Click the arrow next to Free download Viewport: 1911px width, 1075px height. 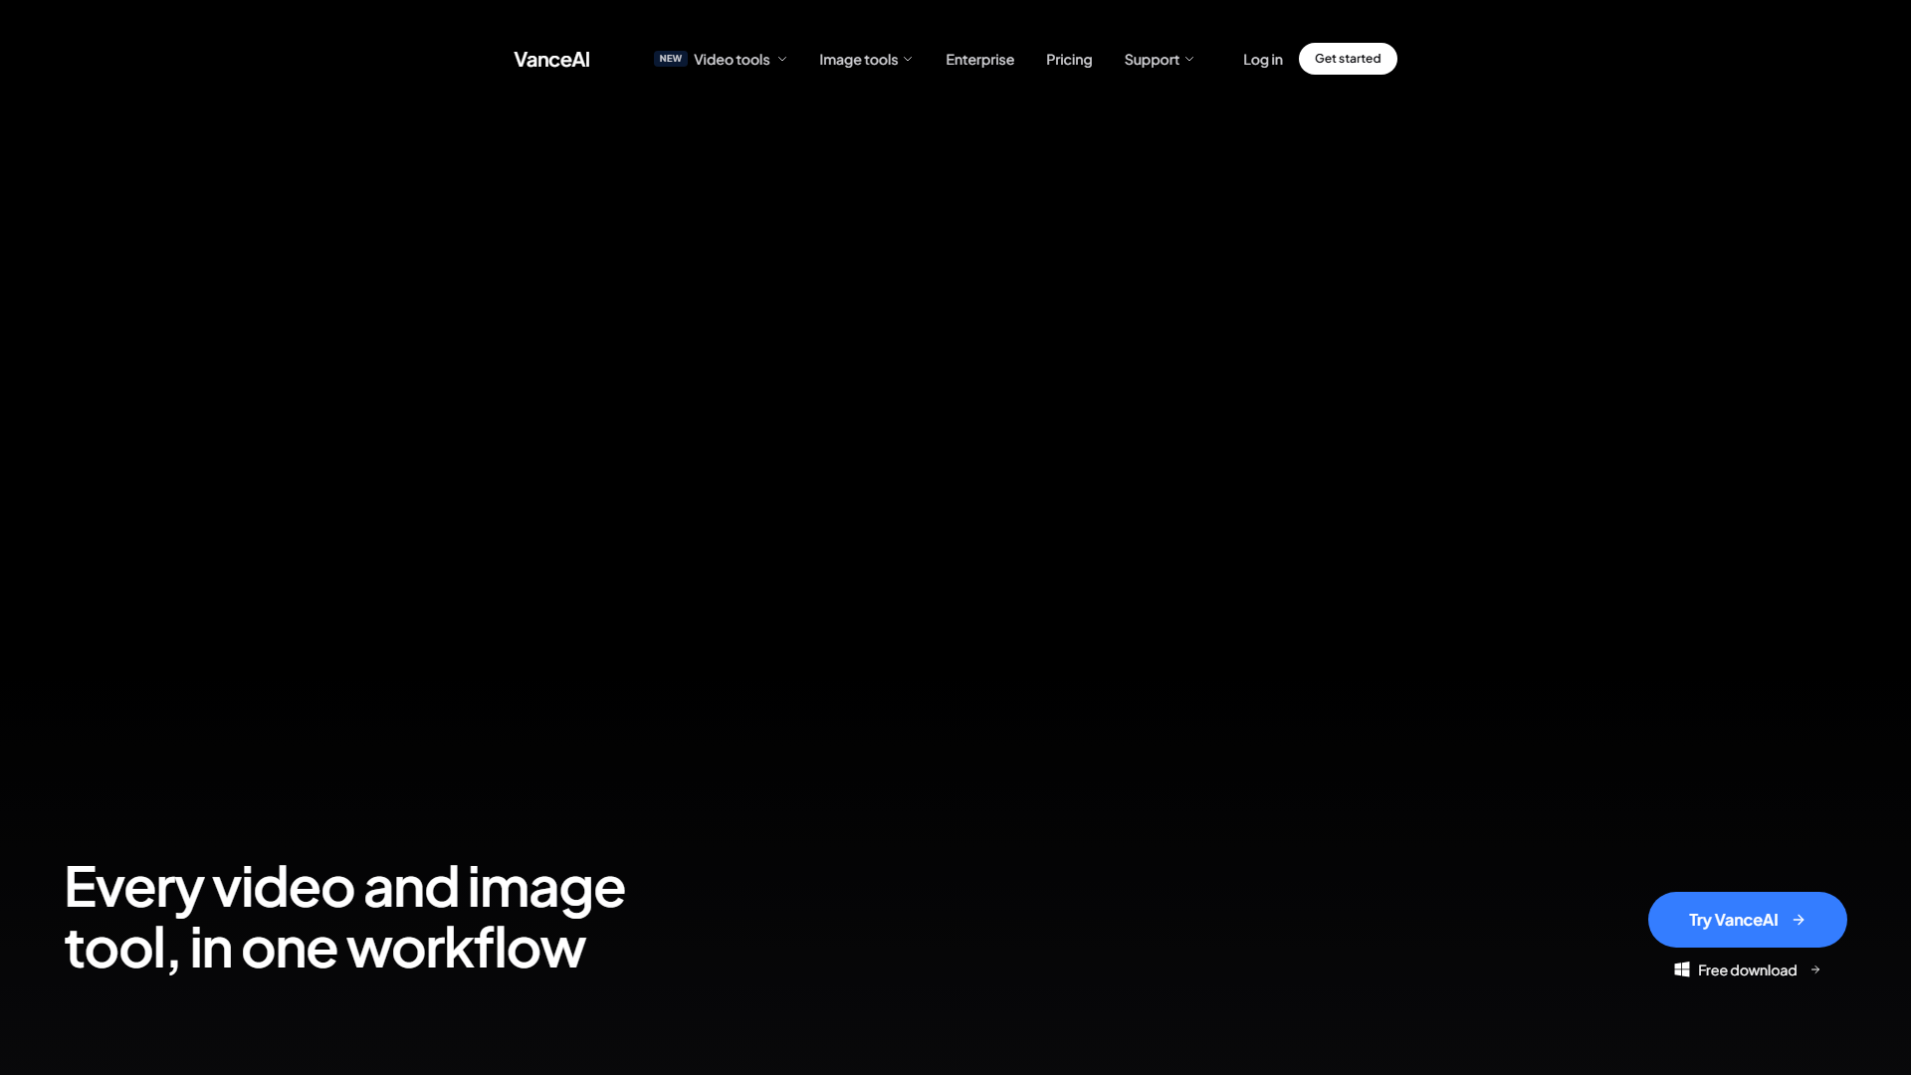(x=1815, y=969)
